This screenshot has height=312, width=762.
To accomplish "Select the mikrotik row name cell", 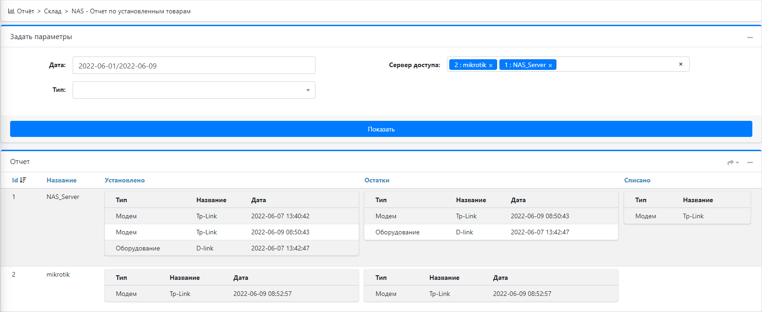I will click(58, 274).
